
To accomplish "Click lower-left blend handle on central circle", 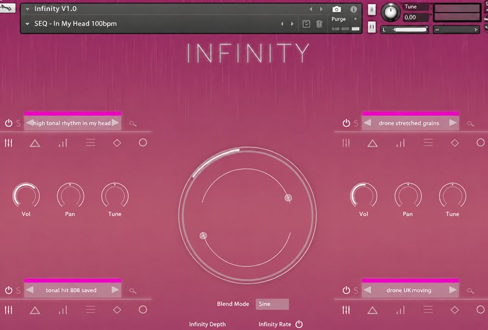I will pos(203,236).
